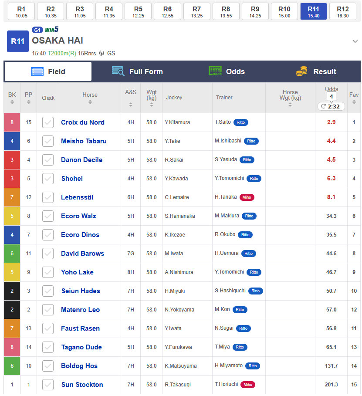Click the Ritto badge beside H.Miyamoto
Screen dimensions: 362x396
253,366
